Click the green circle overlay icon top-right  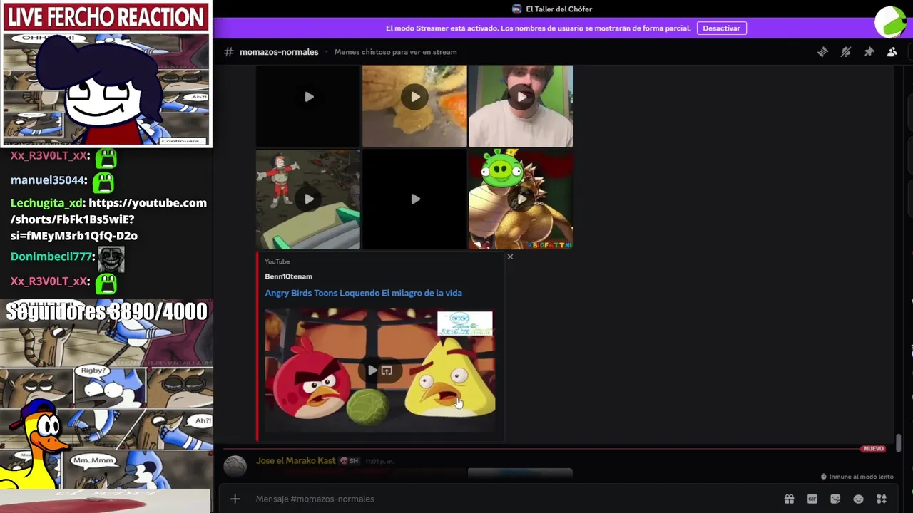[x=891, y=21]
